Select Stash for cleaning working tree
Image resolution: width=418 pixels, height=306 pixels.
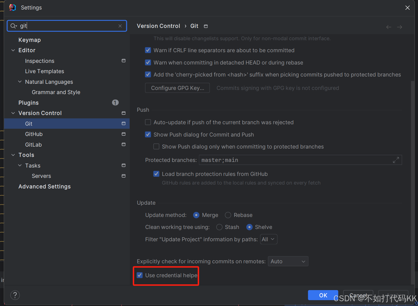[x=219, y=227]
